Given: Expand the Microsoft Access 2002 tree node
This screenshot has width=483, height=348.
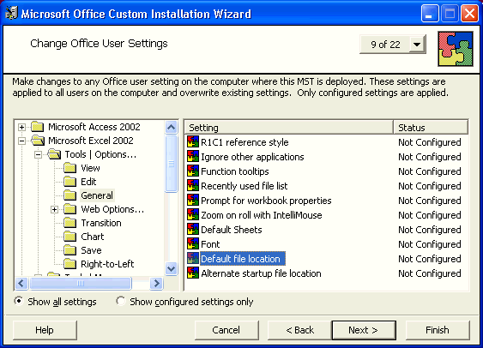Looking at the screenshot, I should 21,127.
